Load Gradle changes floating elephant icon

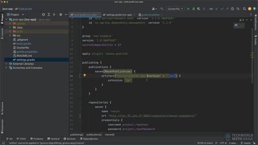pyautogui.click(x=236, y=25)
